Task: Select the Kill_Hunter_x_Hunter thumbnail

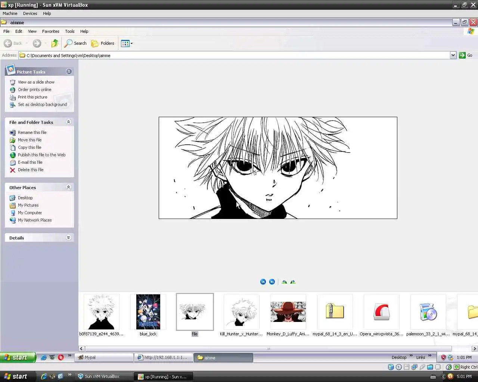Action: pyautogui.click(x=242, y=312)
